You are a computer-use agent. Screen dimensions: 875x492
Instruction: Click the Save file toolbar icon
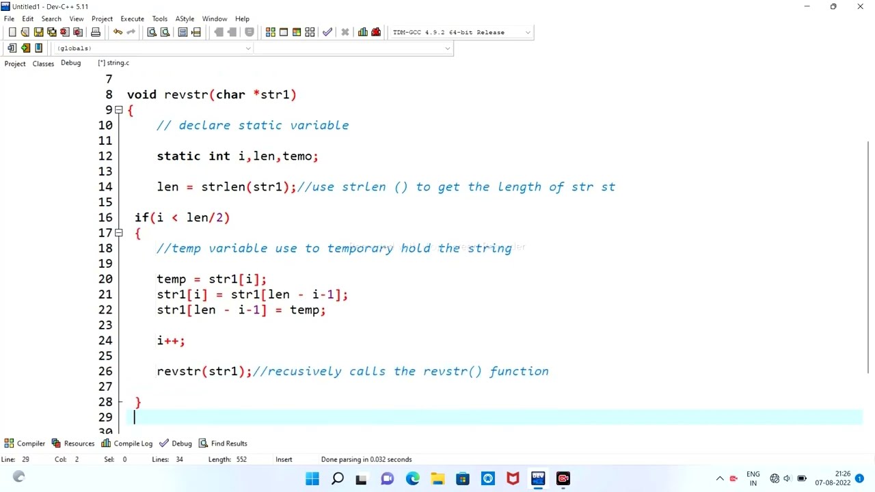coord(38,32)
